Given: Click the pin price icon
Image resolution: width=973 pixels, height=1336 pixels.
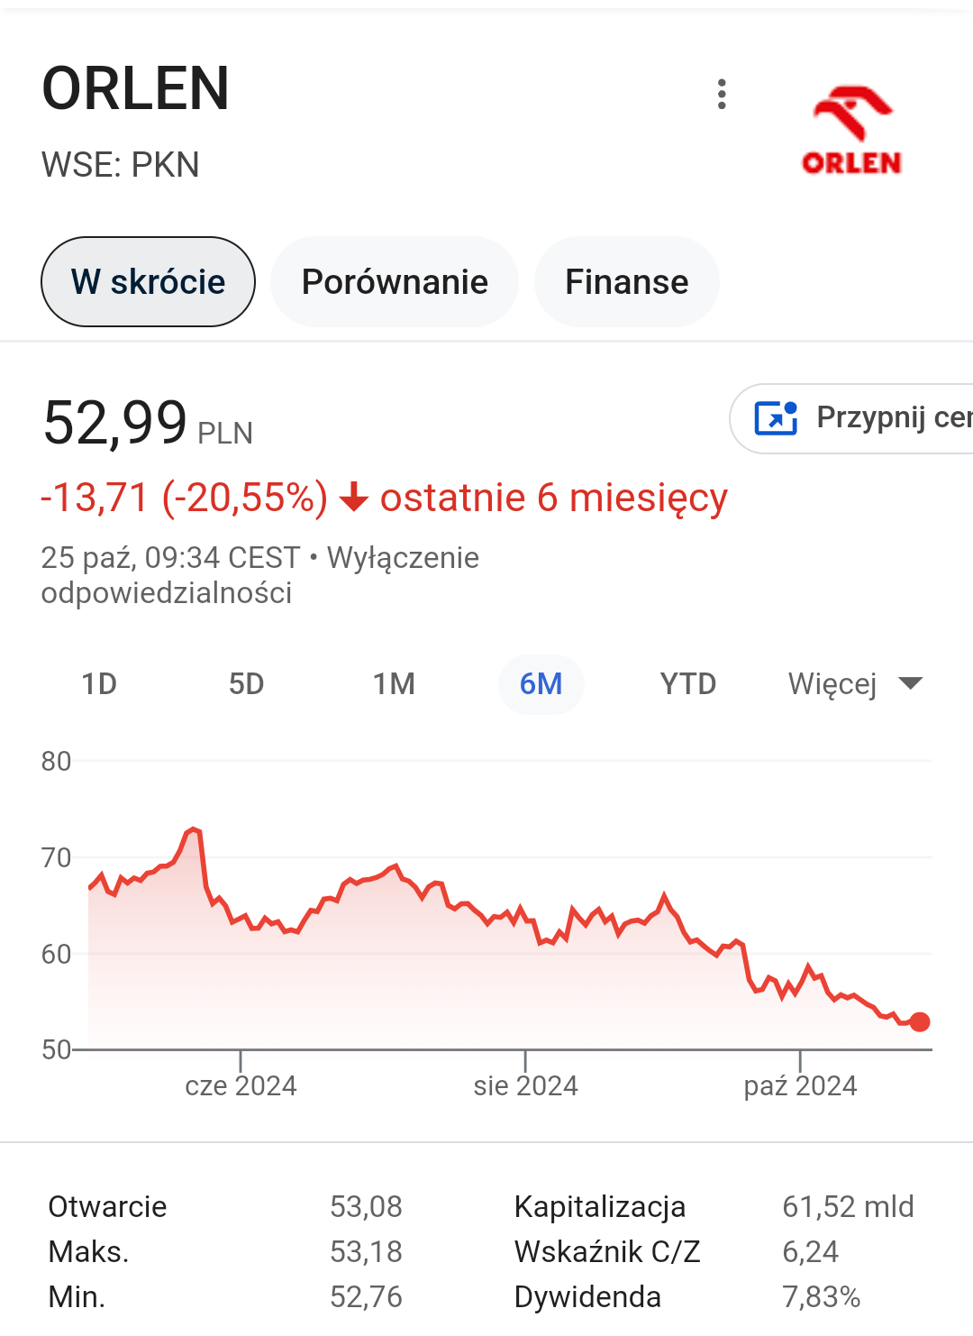Looking at the screenshot, I should pyautogui.click(x=776, y=418).
